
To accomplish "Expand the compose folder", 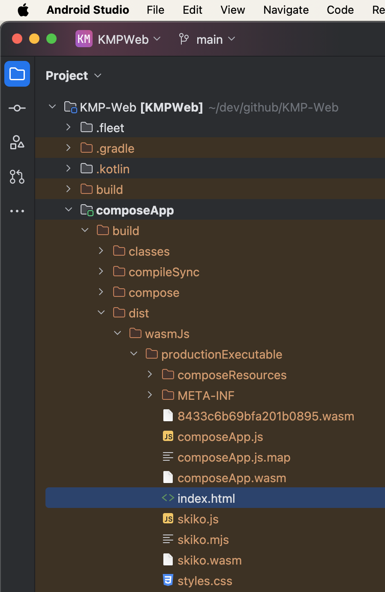I will 101,292.
